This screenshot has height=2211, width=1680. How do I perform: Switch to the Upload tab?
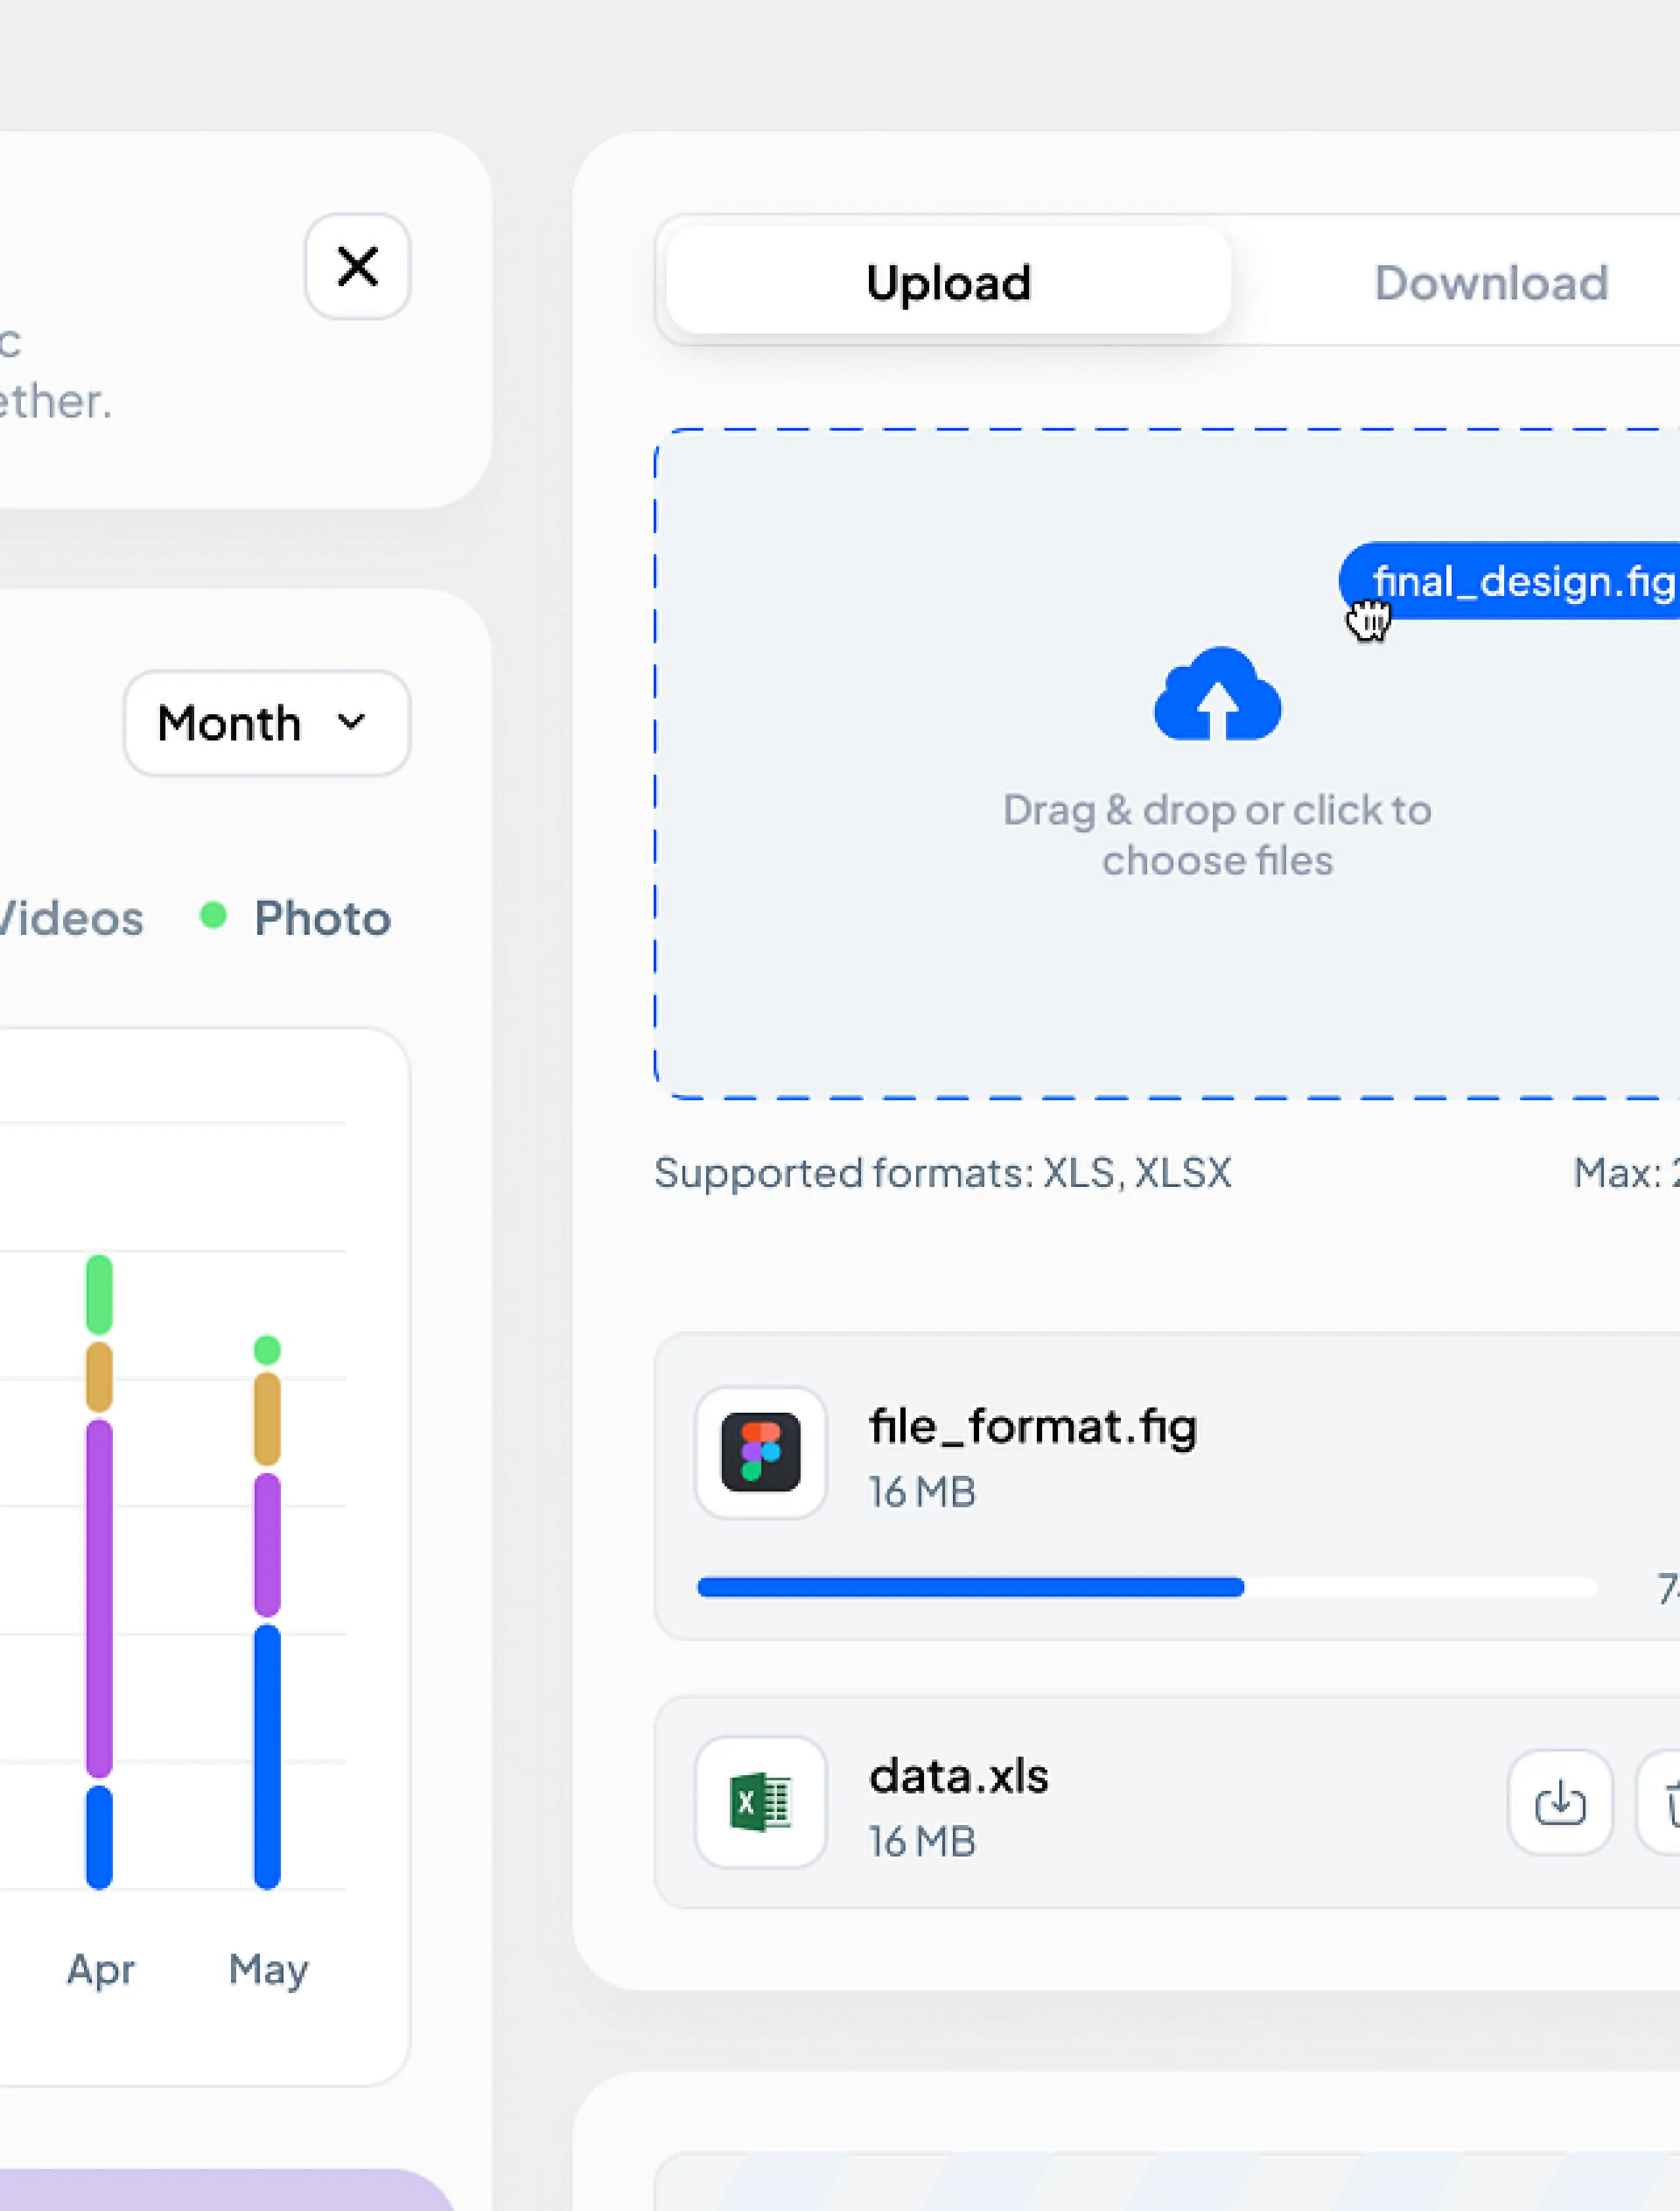[948, 281]
